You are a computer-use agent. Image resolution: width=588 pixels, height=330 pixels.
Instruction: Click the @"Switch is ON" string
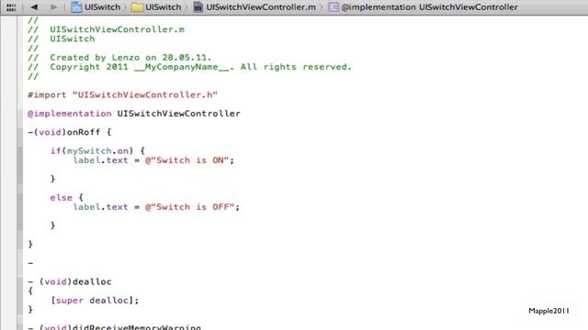[x=187, y=160]
